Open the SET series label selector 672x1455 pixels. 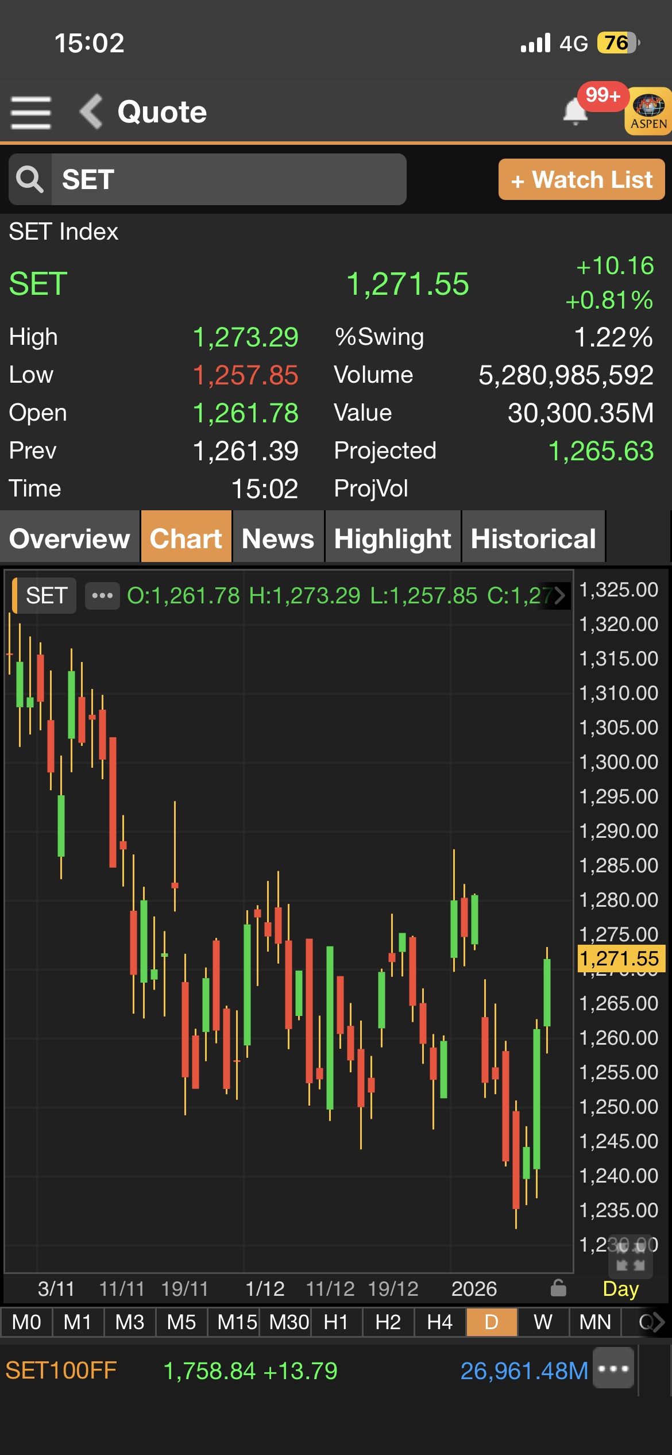point(46,595)
